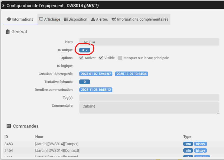Screen dimensions: 224x160
Task: Enable Masquer sur la vue principale
Action: coord(120,58)
